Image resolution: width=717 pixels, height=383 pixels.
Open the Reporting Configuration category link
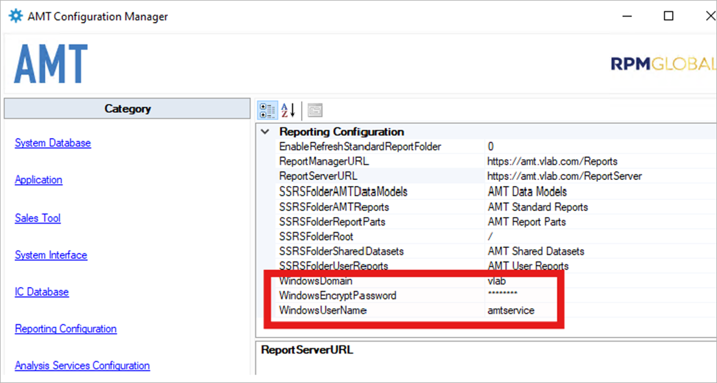coord(66,329)
